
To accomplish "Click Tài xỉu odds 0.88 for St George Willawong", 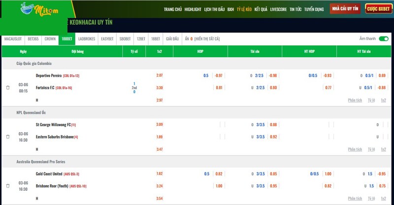I will pyautogui.click(x=273, y=125).
